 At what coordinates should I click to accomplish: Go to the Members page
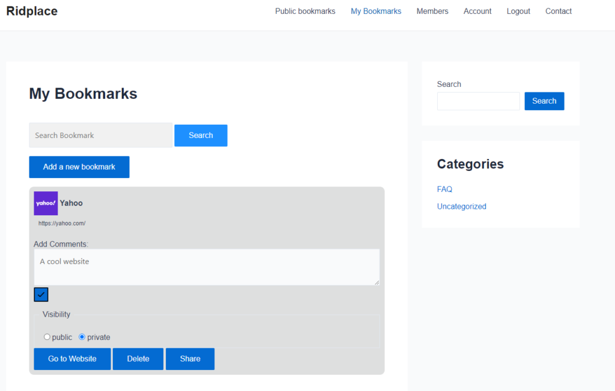(432, 11)
